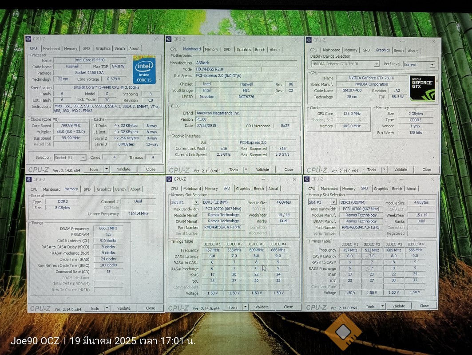Open the Perf Level Current dropdown

[x=432, y=65]
